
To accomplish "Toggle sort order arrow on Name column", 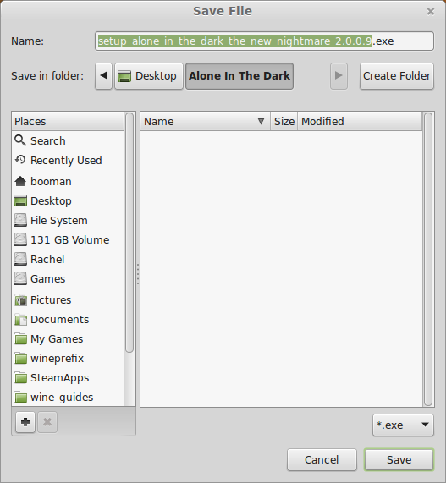I will tap(261, 121).
